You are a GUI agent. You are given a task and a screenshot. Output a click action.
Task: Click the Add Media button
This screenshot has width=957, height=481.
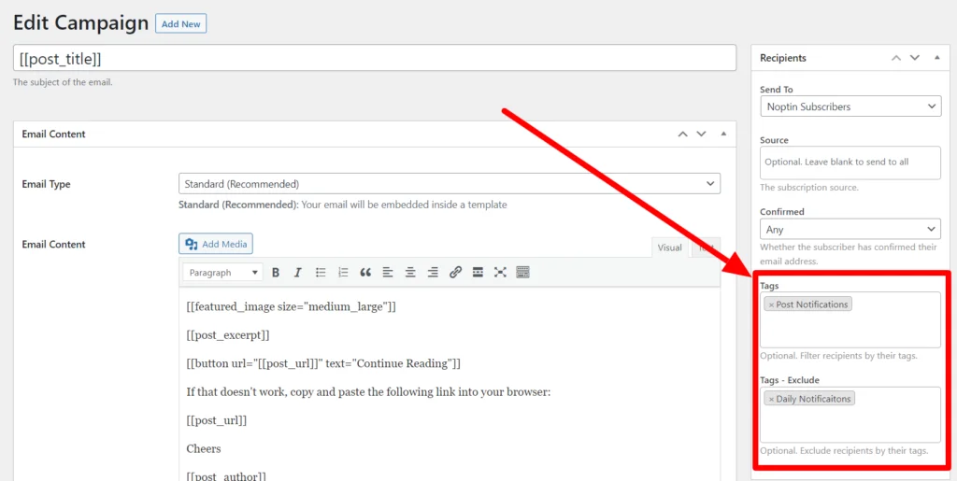[216, 244]
